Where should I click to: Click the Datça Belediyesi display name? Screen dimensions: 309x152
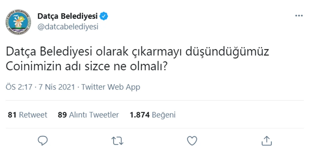[x=67, y=16]
